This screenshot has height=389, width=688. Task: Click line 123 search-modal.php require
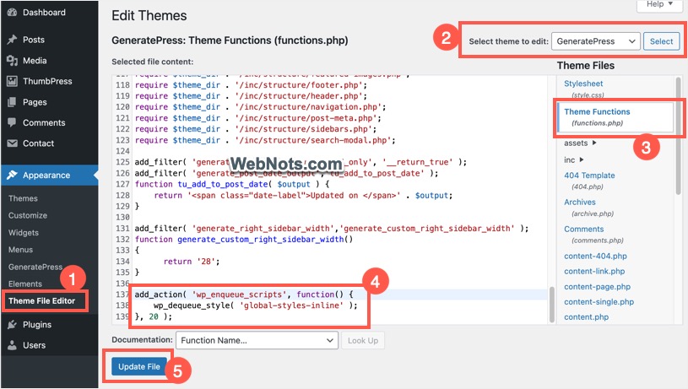pos(265,140)
